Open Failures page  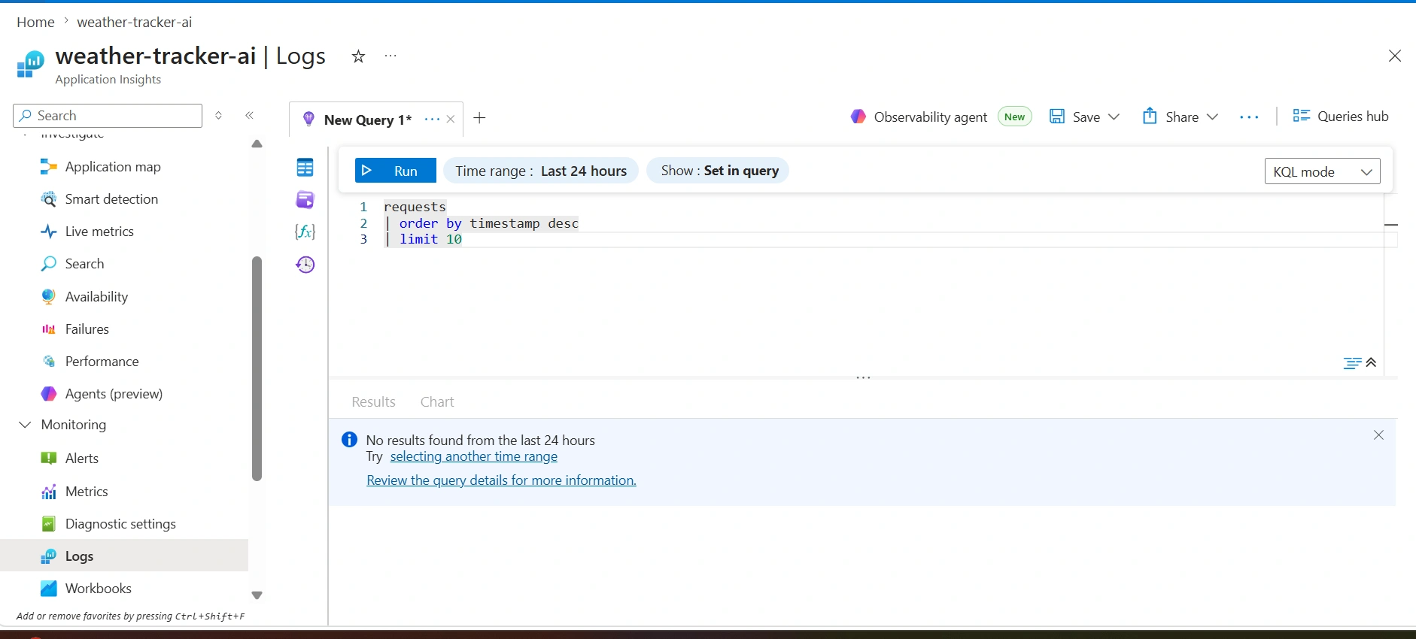(x=87, y=329)
